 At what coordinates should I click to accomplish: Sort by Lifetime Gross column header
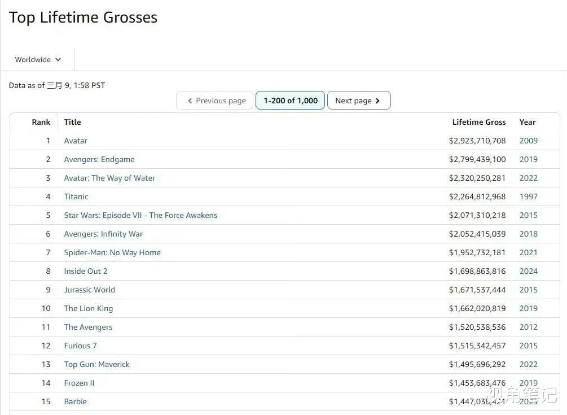pos(479,123)
